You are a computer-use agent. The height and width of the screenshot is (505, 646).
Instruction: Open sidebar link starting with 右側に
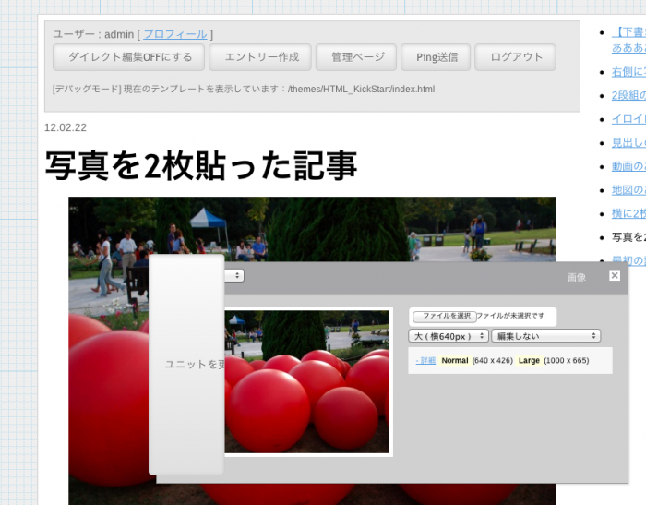[628, 72]
